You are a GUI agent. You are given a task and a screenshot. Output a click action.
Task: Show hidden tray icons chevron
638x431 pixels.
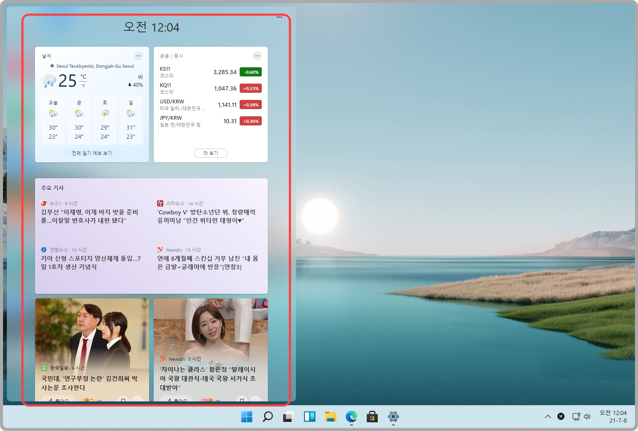(547, 417)
